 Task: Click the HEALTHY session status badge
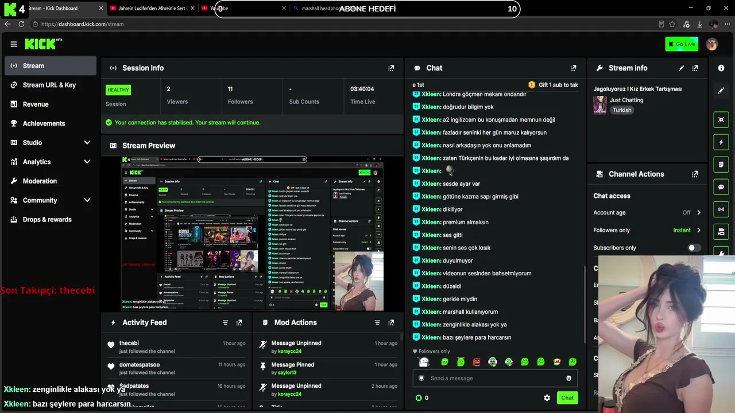(118, 89)
